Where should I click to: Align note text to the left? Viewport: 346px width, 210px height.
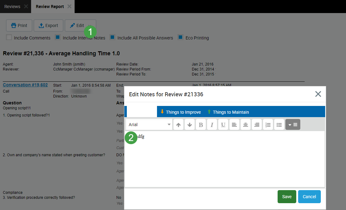pos(234,125)
